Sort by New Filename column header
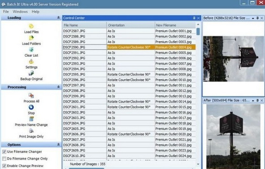The image size is (265, 169). coord(175,25)
